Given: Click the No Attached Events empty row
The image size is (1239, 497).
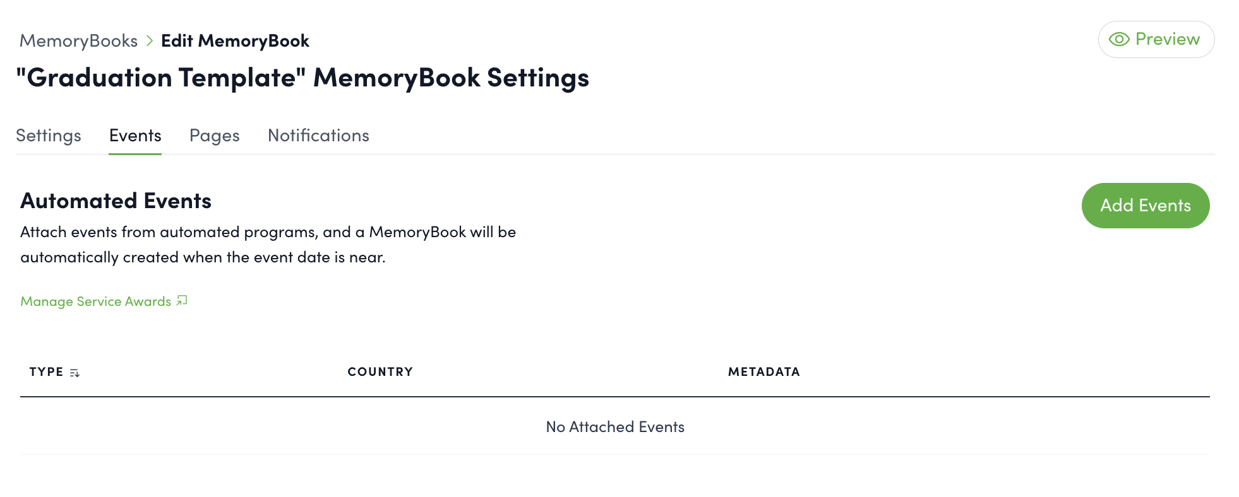Looking at the screenshot, I should point(615,427).
